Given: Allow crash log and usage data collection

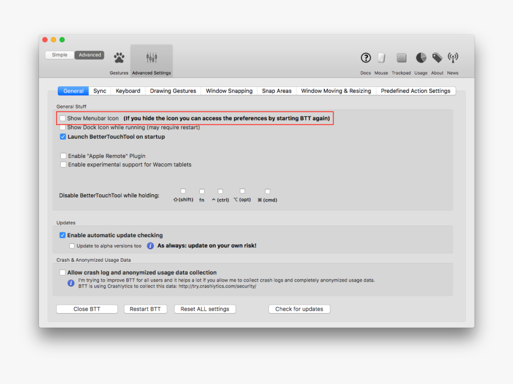Looking at the screenshot, I should 63,272.
